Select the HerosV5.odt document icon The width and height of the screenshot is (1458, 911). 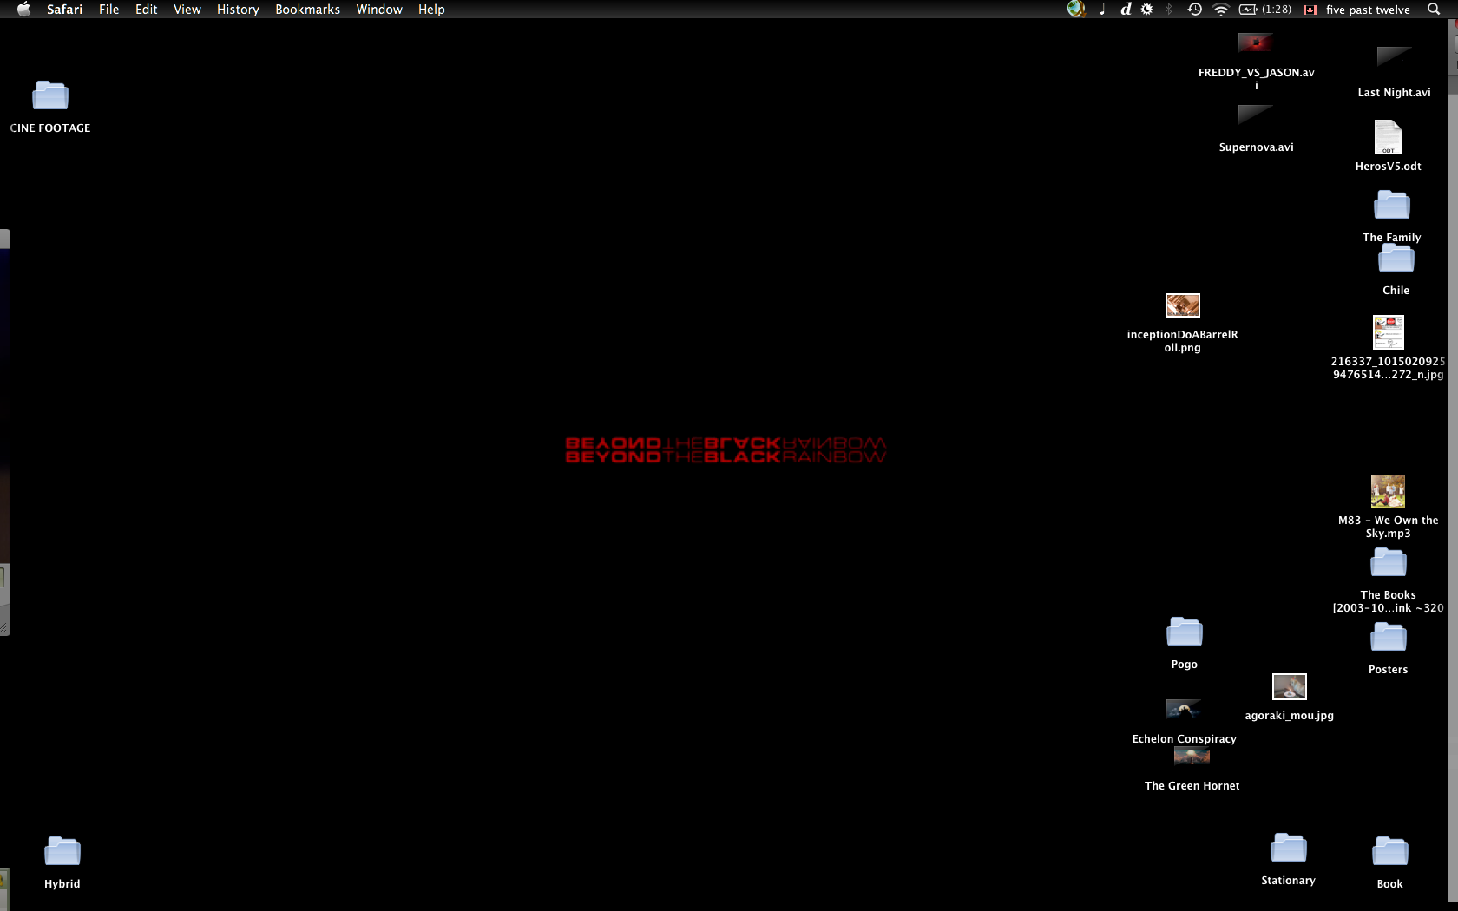point(1389,137)
